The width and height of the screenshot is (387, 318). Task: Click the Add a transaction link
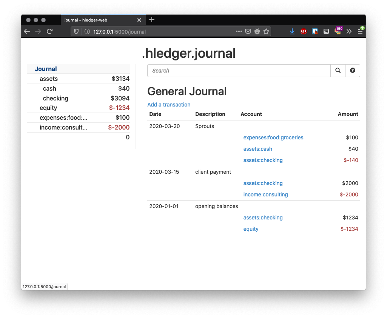click(x=169, y=105)
